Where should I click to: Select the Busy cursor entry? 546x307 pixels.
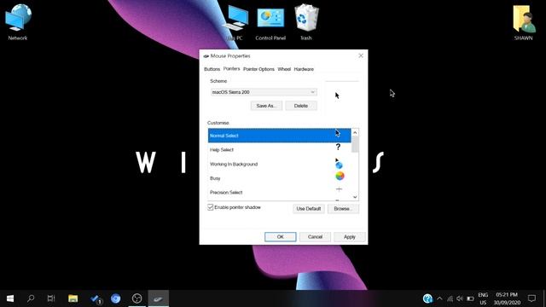coord(279,178)
